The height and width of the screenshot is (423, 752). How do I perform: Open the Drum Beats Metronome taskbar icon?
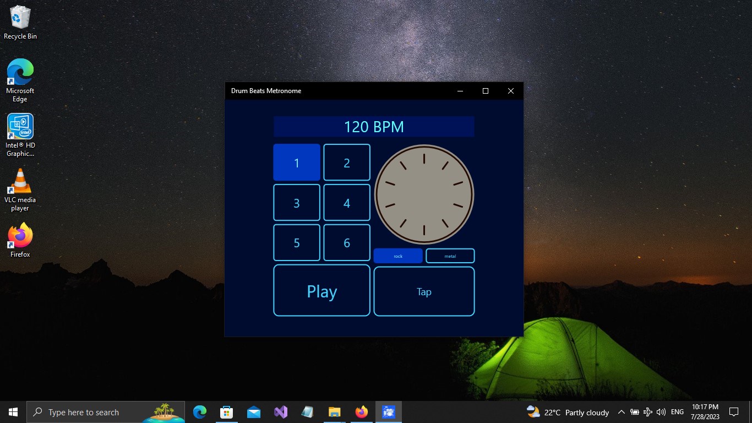pyautogui.click(x=388, y=411)
